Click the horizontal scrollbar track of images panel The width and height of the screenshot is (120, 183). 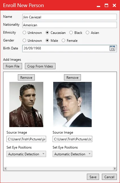click(x=60, y=169)
